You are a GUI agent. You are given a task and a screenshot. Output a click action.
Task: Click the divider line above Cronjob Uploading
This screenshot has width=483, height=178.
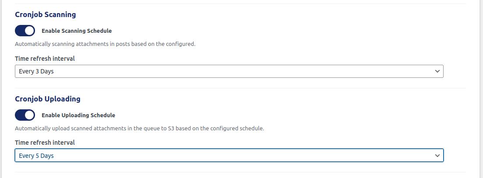(240, 88)
